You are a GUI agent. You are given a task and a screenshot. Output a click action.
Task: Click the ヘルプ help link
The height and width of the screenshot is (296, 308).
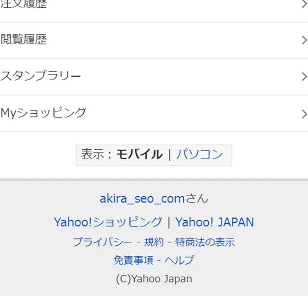pos(179,260)
